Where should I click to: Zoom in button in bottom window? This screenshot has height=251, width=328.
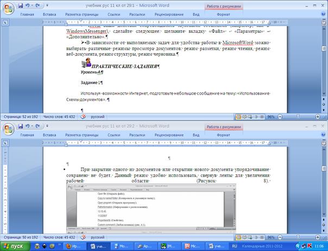pyautogui.click(x=318, y=237)
